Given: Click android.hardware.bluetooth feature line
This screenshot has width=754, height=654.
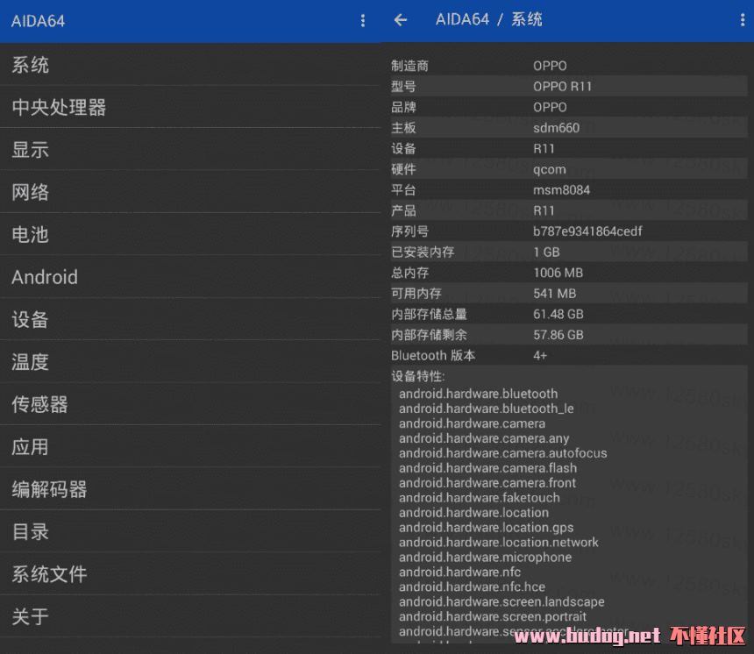Looking at the screenshot, I should (x=478, y=394).
